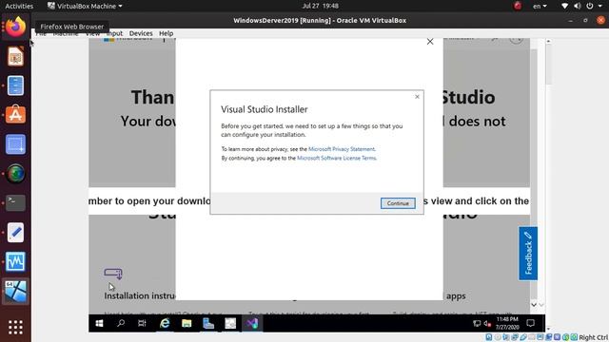Select VirtualBox in the Ubuntu dock

pos(15,291)
